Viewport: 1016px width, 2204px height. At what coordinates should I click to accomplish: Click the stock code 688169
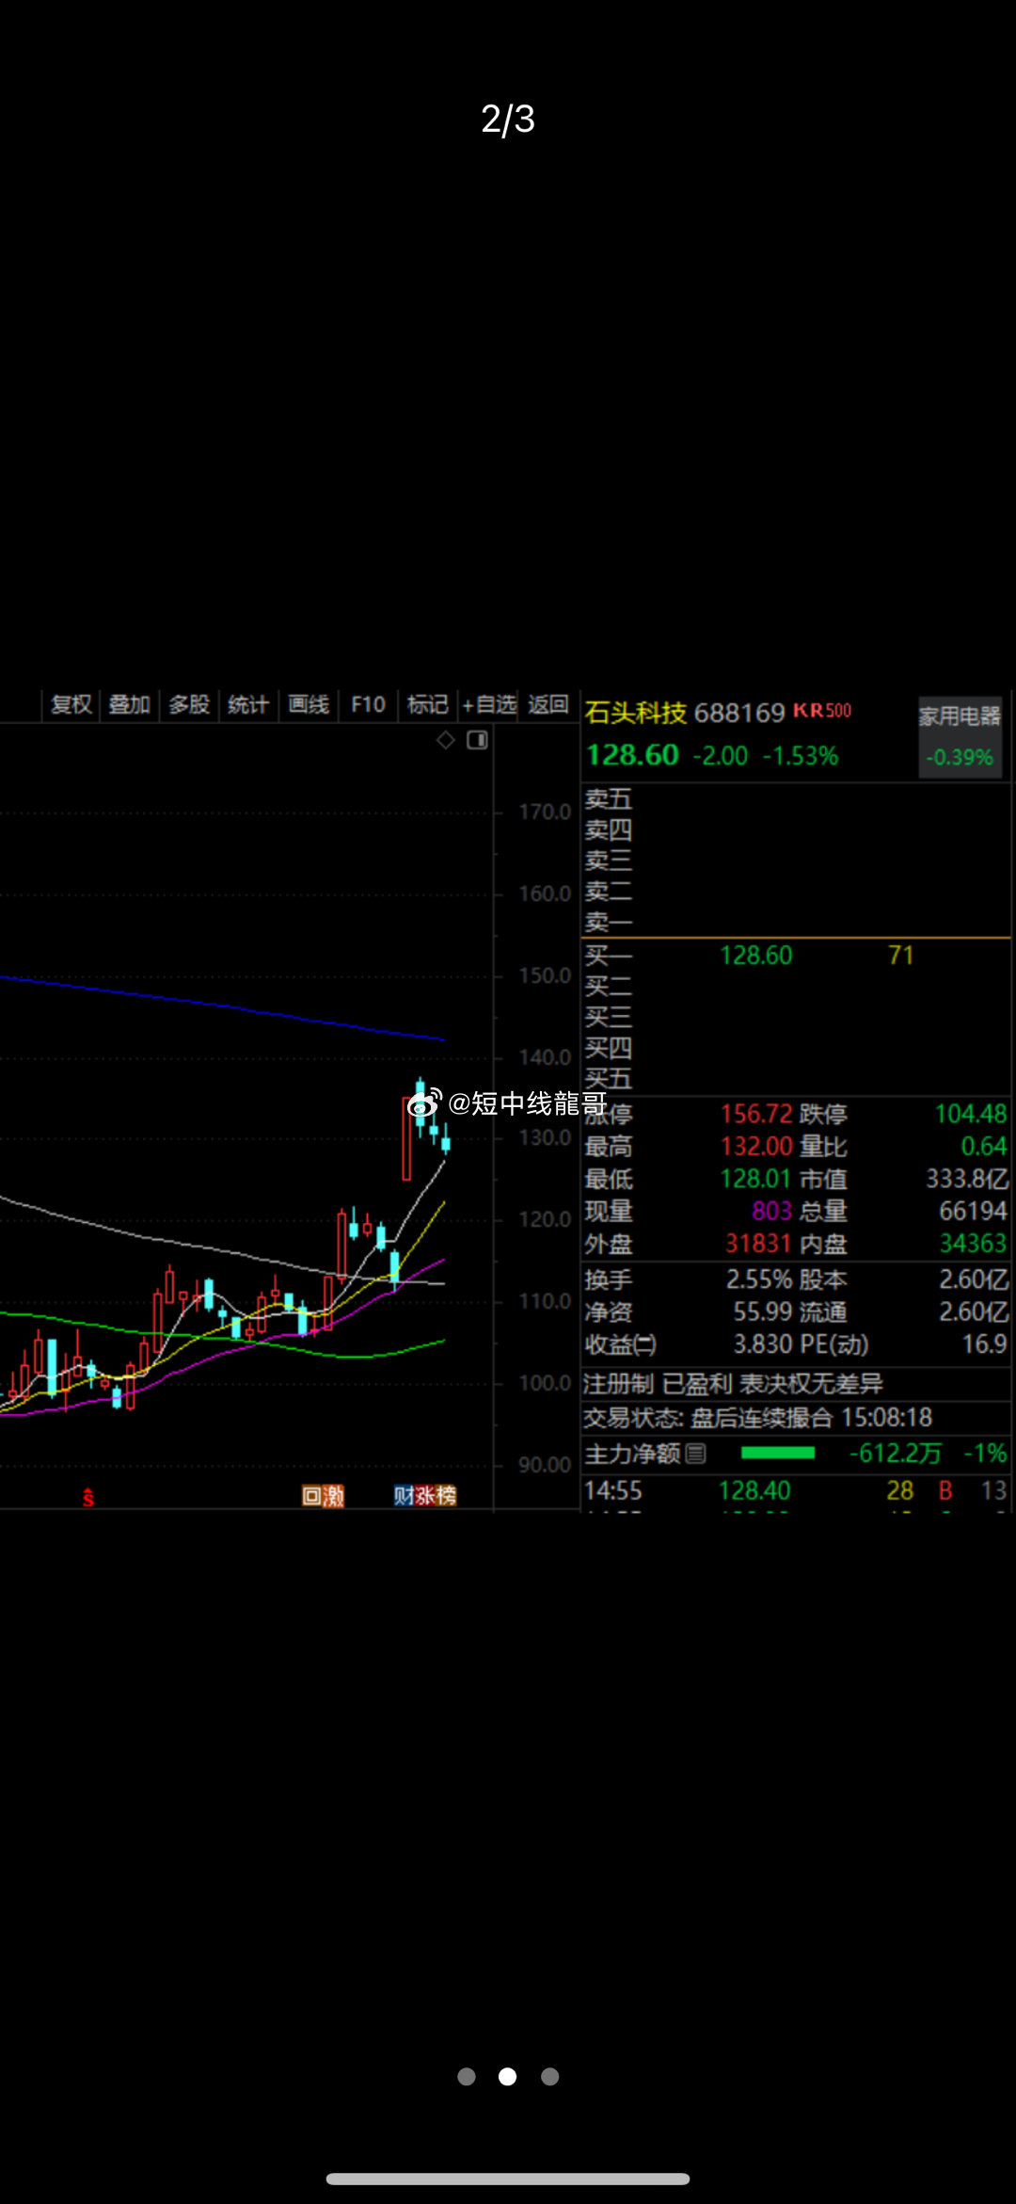(x=739, y=713)
